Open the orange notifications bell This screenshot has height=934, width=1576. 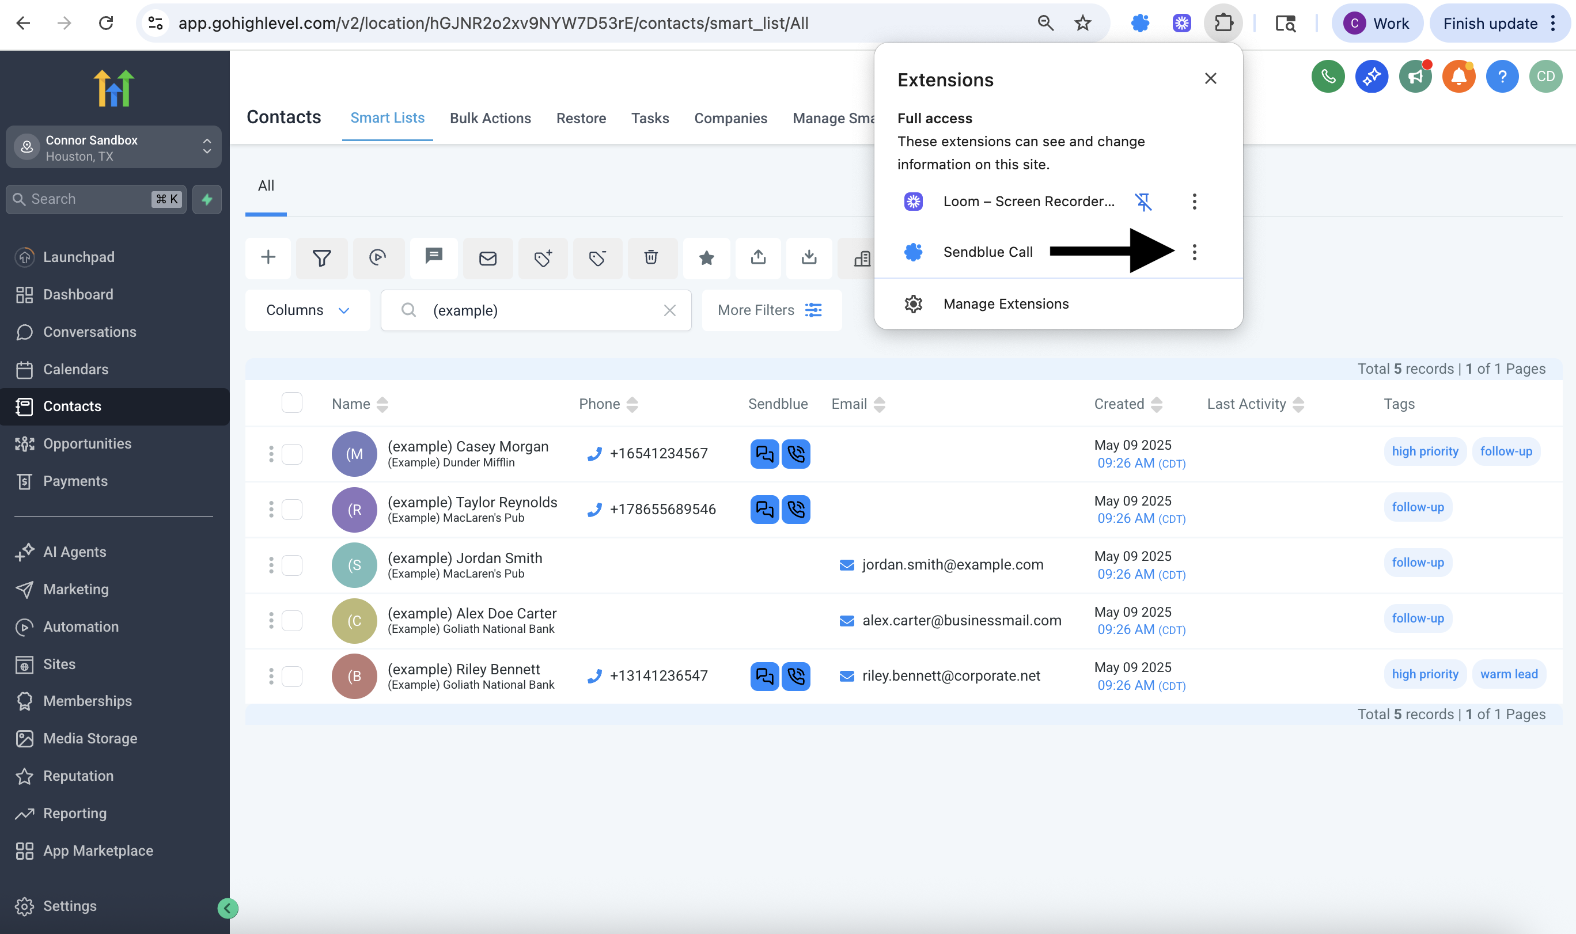point(1459,76)
